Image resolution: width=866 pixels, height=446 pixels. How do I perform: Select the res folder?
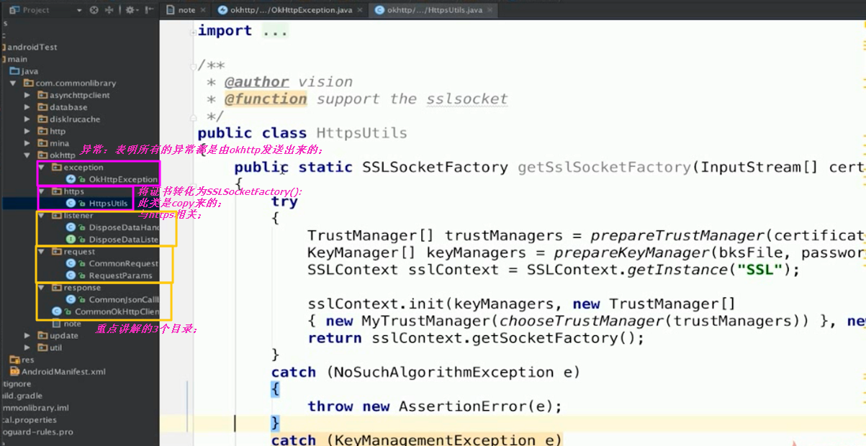point(22,360)
